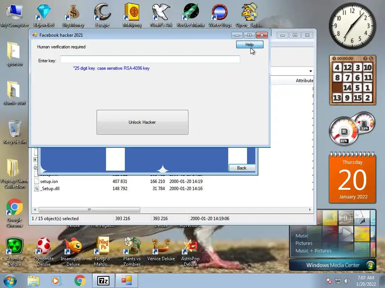Click the puzzle gadget timer 00:00:00
Image resolution: width=385 pixels, height=288 pixels.
pos(345,58)
